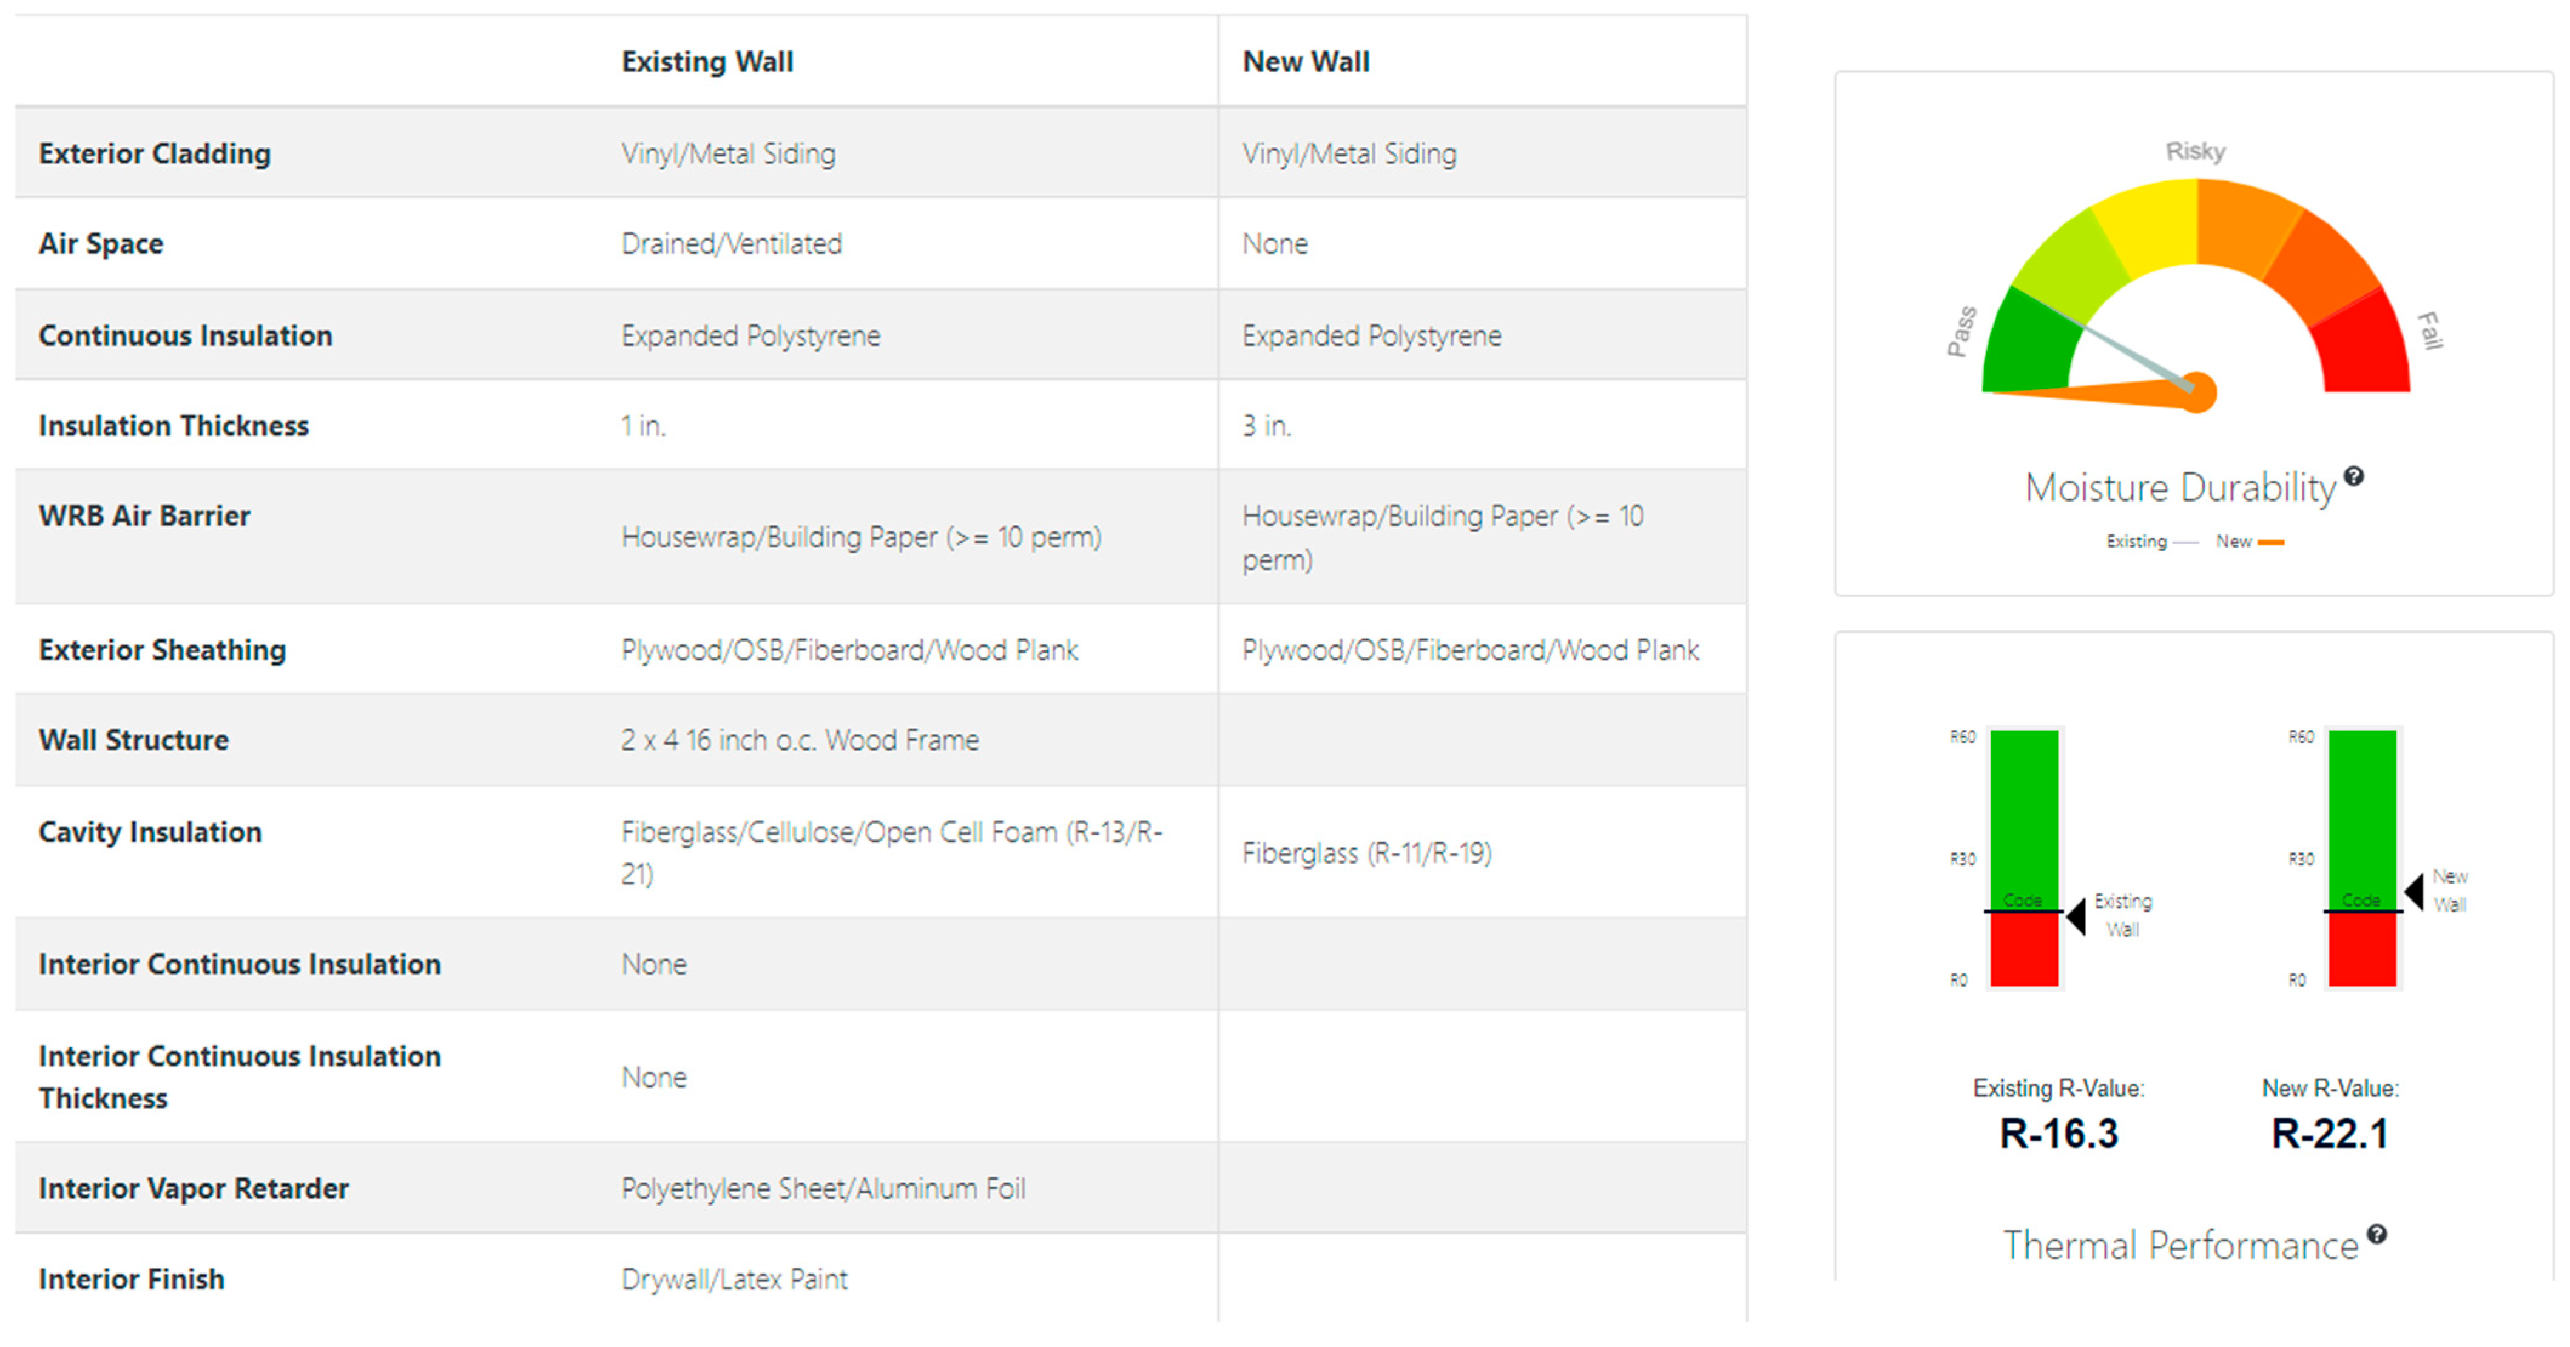Click the Polyethylene Sheet/Aluminum Foil cell
Screen dimensions: 2570x1347
823,1189
